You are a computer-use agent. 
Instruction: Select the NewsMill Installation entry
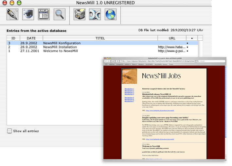point(102,47)
